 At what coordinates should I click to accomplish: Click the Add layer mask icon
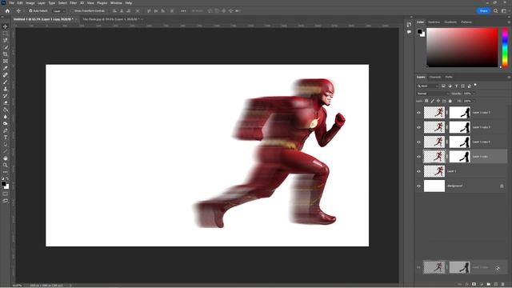pyautogui.click(x=474, y=285)
